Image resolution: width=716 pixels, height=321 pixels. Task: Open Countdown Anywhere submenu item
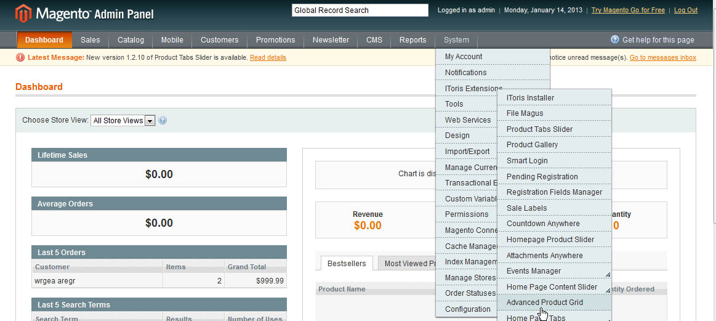(x=554, y=224)
